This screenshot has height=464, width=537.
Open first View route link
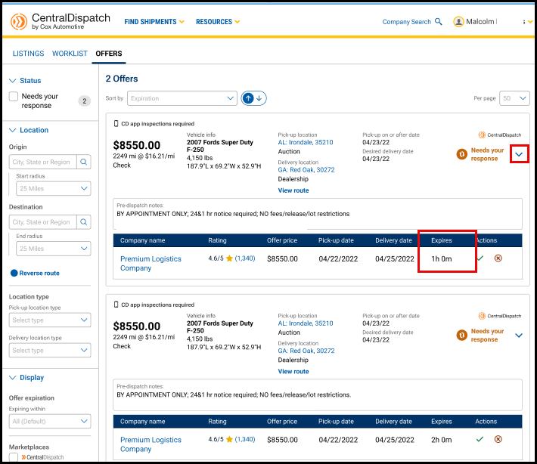(x=293, y=190)
